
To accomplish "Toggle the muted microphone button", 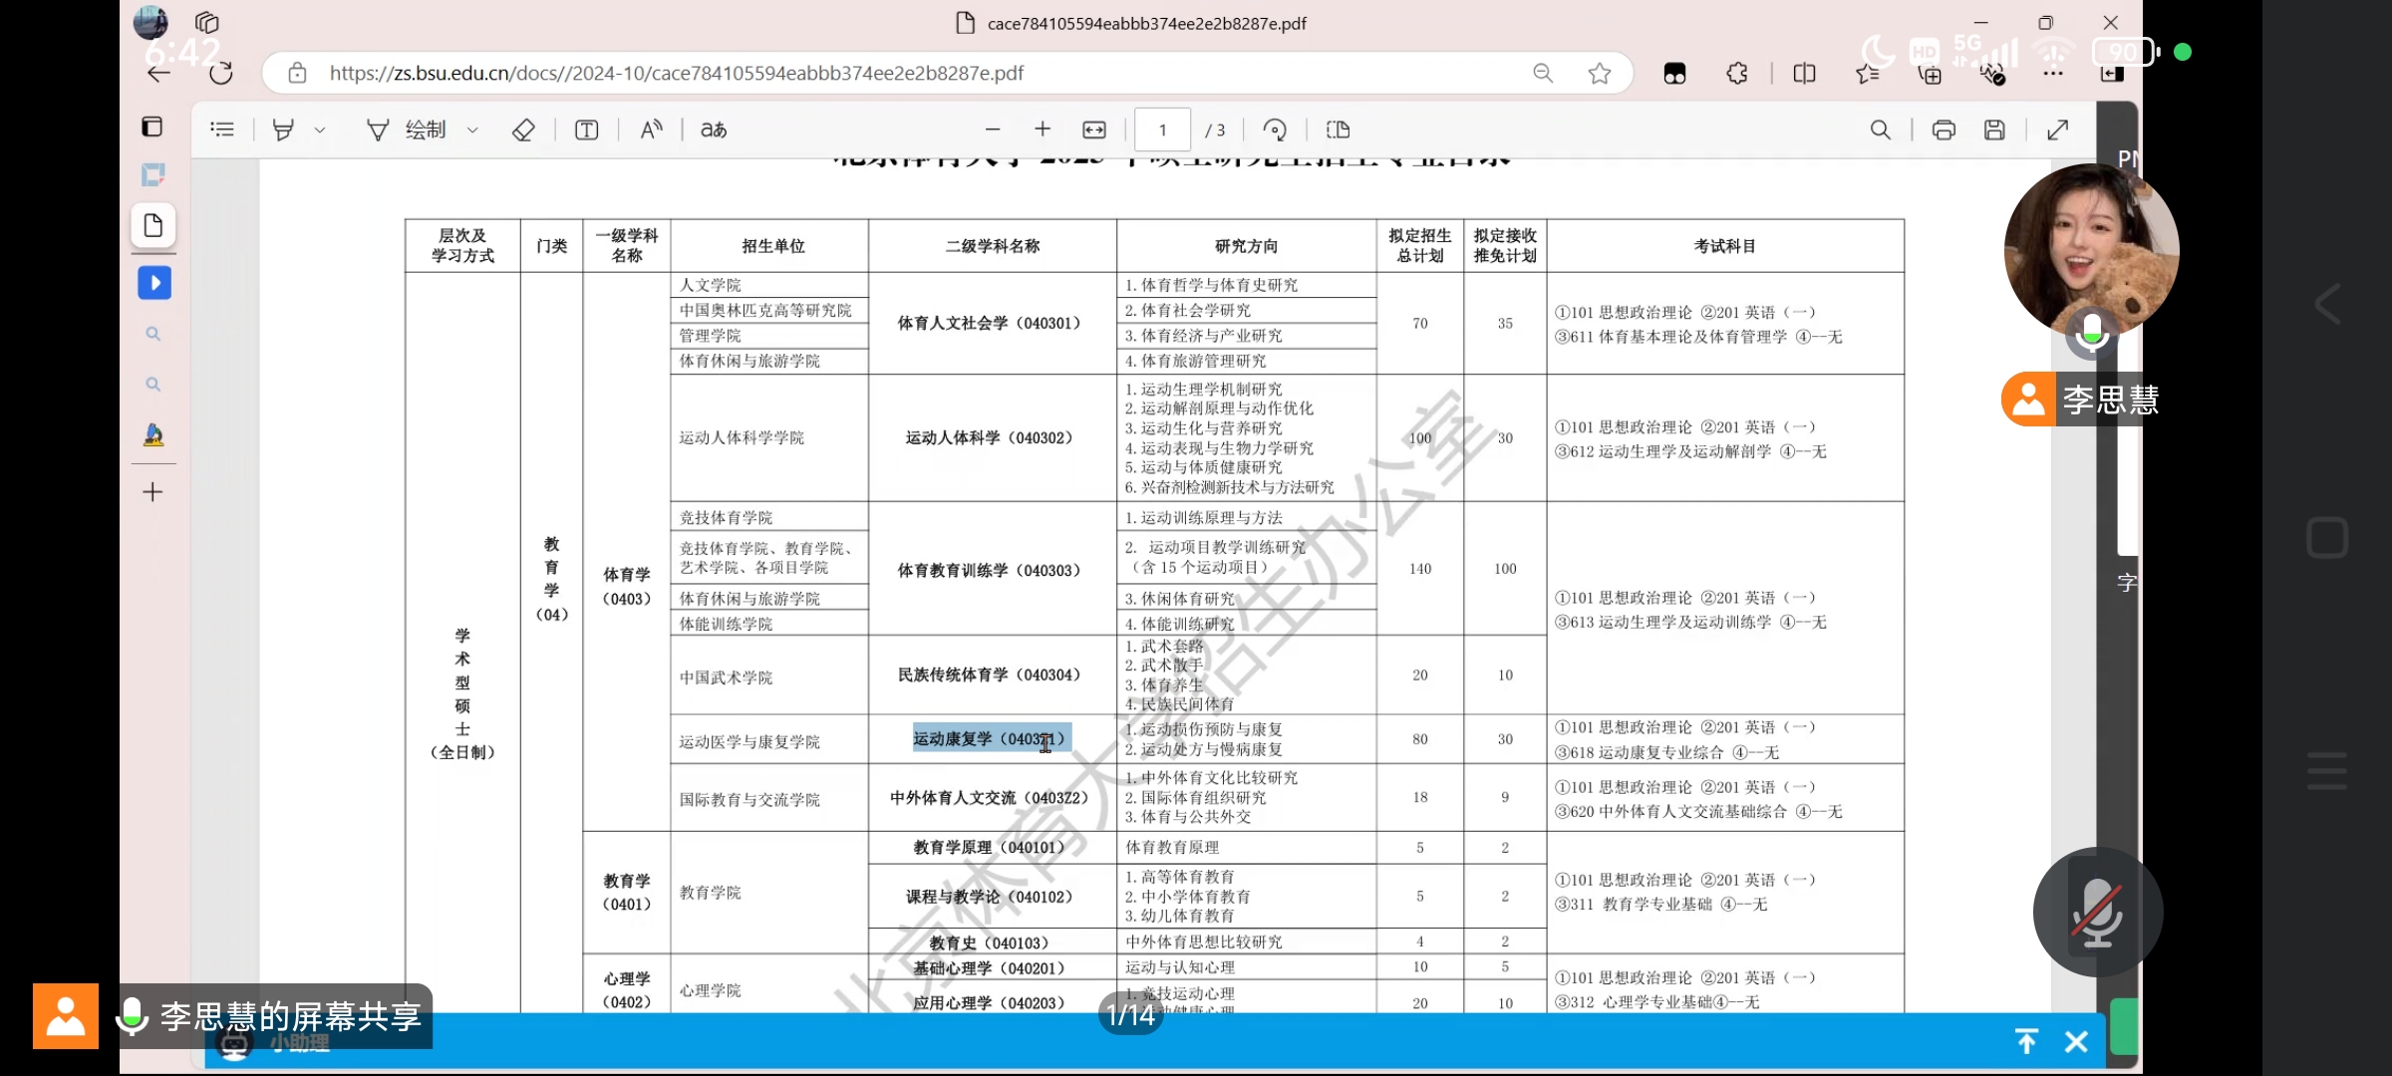I will (2098, 912).
